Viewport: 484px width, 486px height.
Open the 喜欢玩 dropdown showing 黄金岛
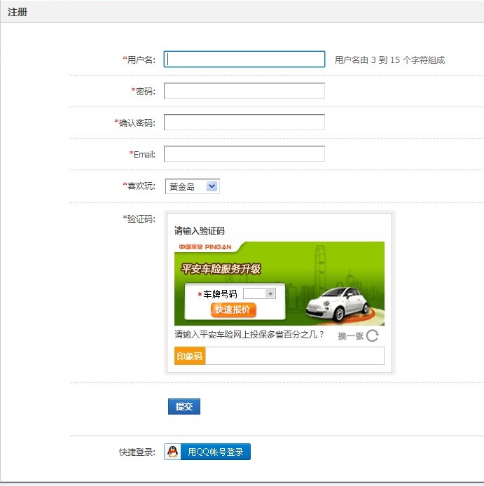click(x=193, y=186)
